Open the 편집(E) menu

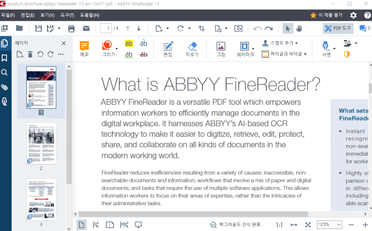[x=28, y=15]
